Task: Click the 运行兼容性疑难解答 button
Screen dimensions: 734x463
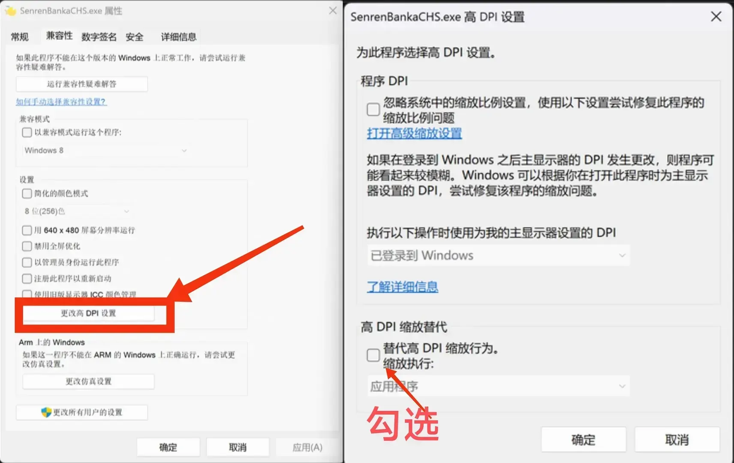Action: (x=82, y=84)
